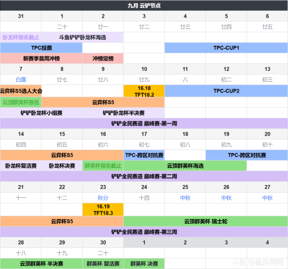Select the 云顶群英杯报名 green cell
Screen dimensions: 288x269
click(x=21, y=102)
